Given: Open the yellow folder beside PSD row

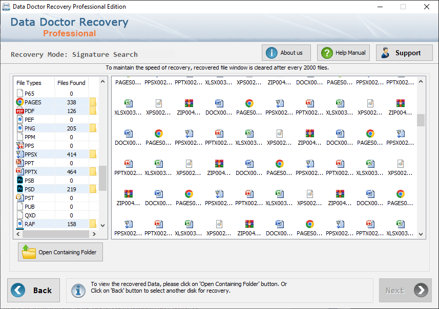Looking at the screenshot, I should pos(93,189).
